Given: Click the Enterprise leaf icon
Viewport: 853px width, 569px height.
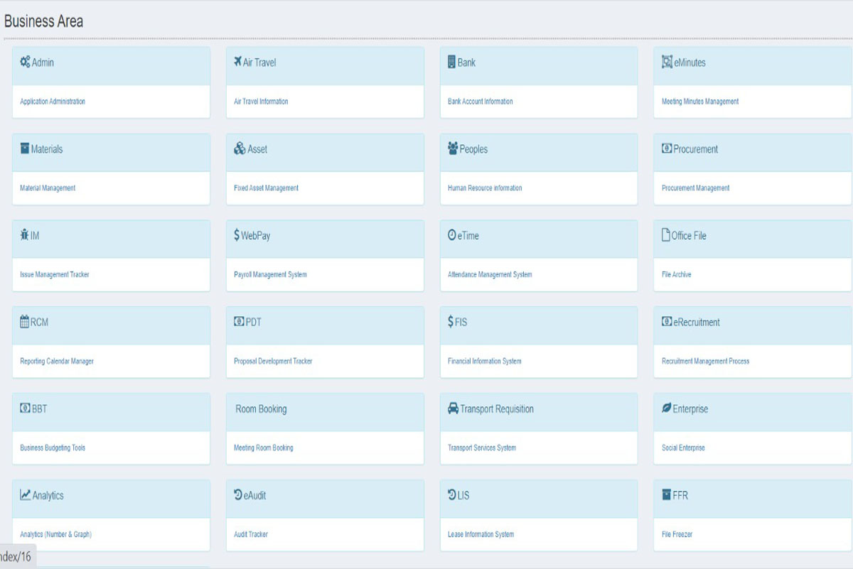Looking at the screenshot, I should 666,408.
